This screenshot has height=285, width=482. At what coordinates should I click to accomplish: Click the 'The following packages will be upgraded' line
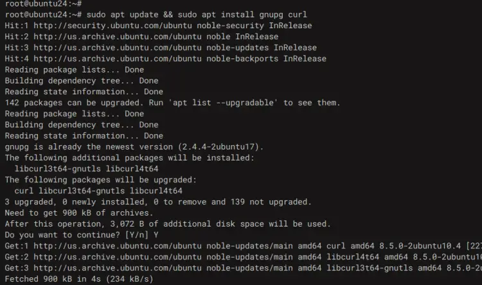click(101, 180)
